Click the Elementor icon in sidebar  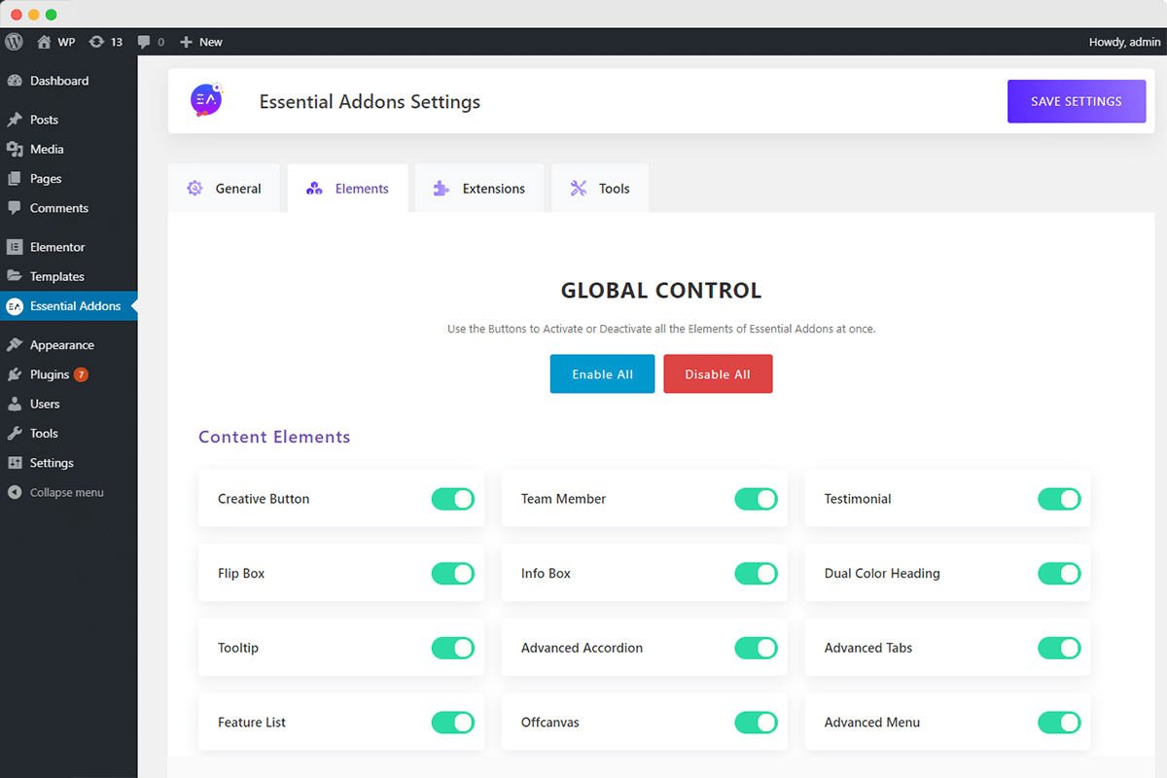pos(15,247)
